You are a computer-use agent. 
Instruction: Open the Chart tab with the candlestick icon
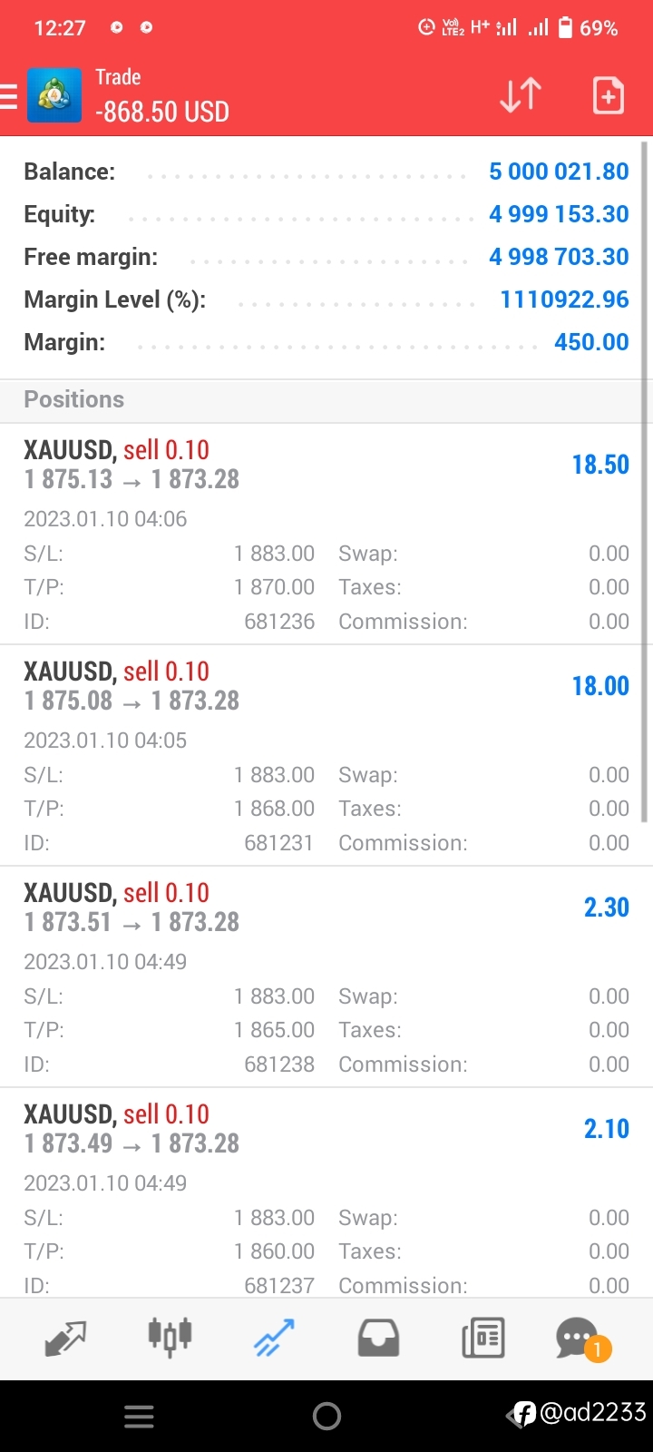pos(170,1337)
